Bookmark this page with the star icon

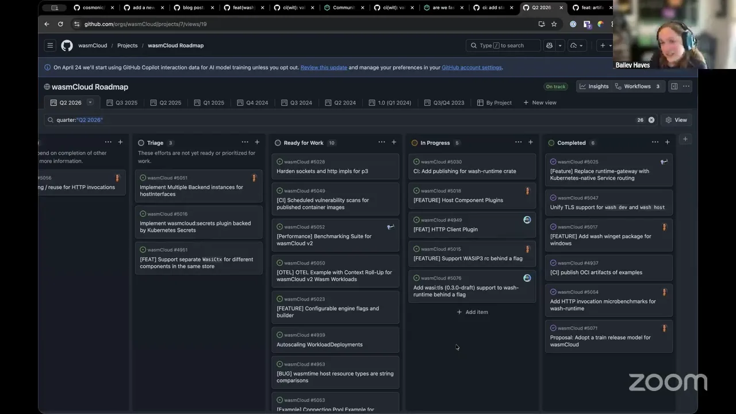pyautogui.click(x=554, y=24)
